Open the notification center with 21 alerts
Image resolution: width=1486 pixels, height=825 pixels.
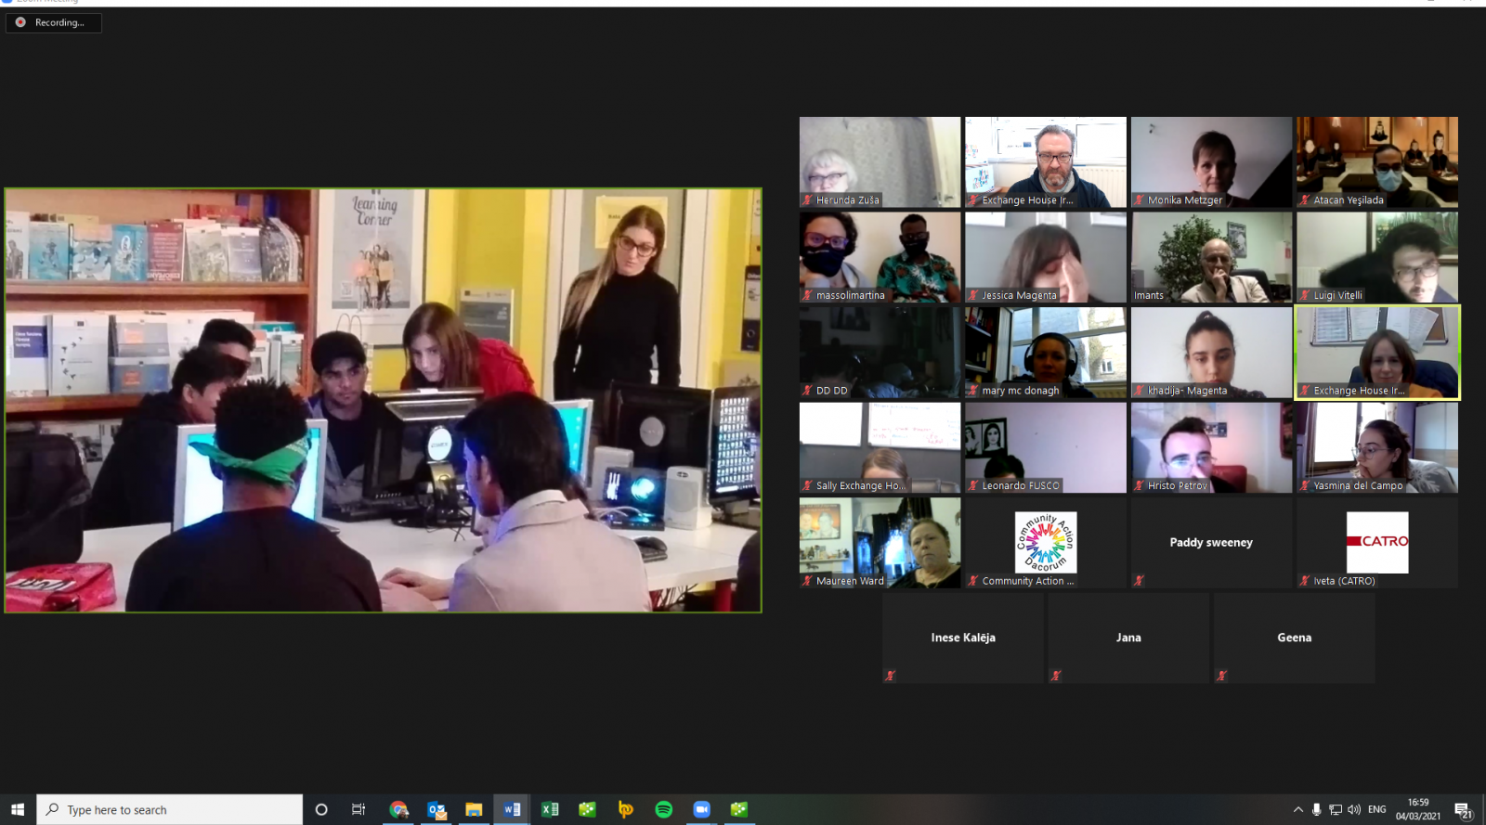point(1463,810)
